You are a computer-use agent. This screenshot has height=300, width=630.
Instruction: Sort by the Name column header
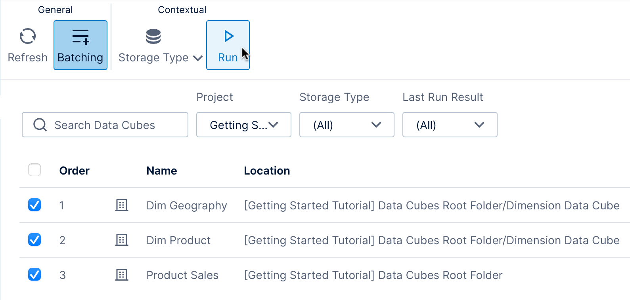click(x=161, y=171)
